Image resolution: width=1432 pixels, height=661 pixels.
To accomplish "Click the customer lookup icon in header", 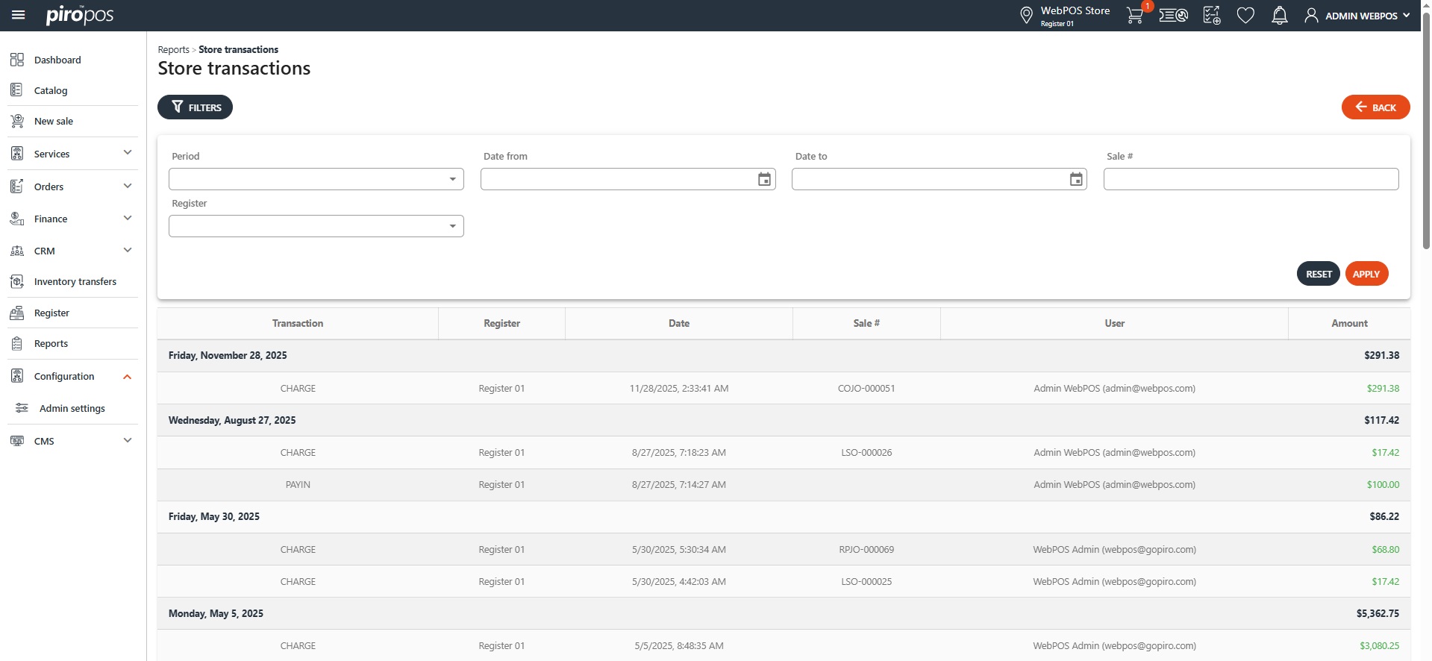I will (x=1173, y=16).
